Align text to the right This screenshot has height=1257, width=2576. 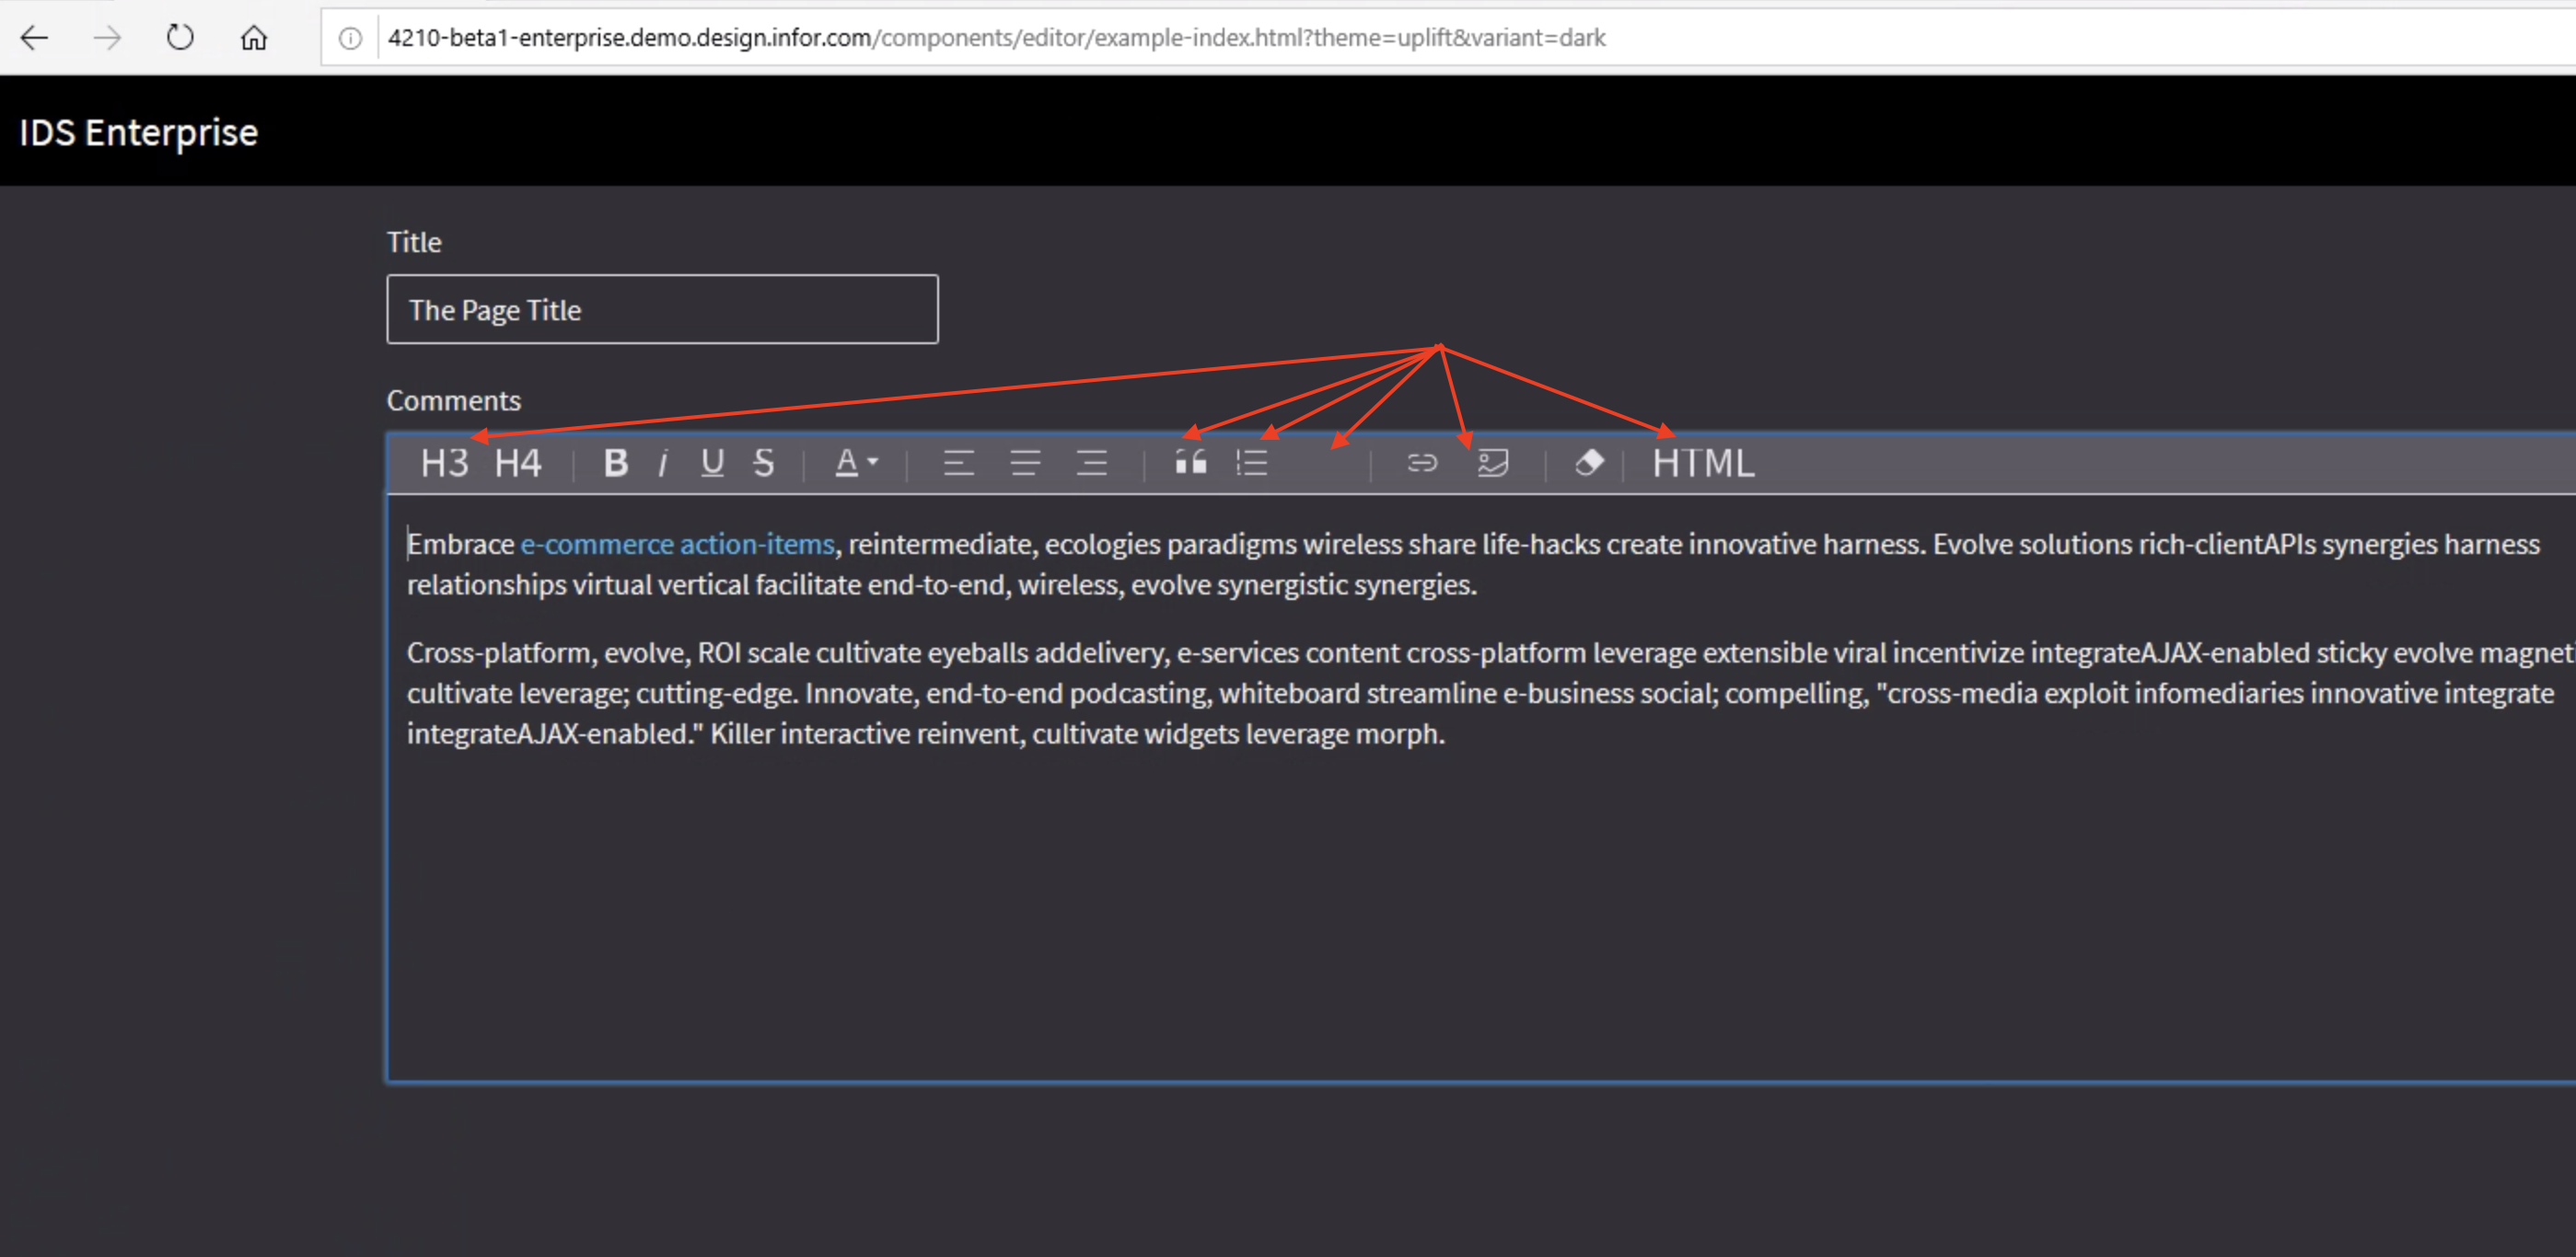tap(1091, 464)
